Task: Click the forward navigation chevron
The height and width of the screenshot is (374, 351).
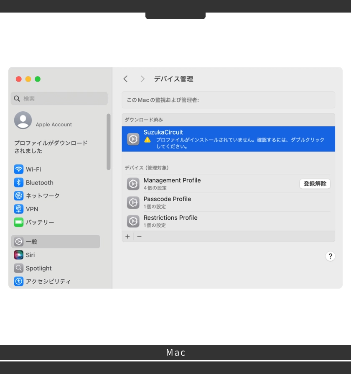Action: pos(142,79)
